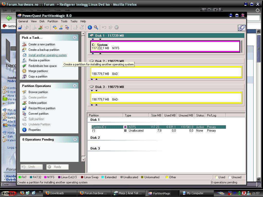Open the Tasks menu
The height and width of the screenshot is (197, 263).
(x=74, y=21)
